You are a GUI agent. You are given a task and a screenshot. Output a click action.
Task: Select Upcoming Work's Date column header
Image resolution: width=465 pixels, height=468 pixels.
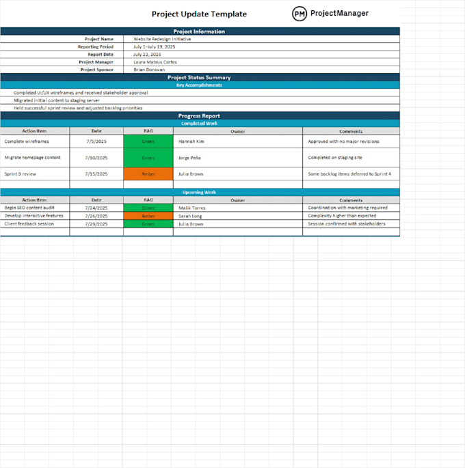(96, 200)
